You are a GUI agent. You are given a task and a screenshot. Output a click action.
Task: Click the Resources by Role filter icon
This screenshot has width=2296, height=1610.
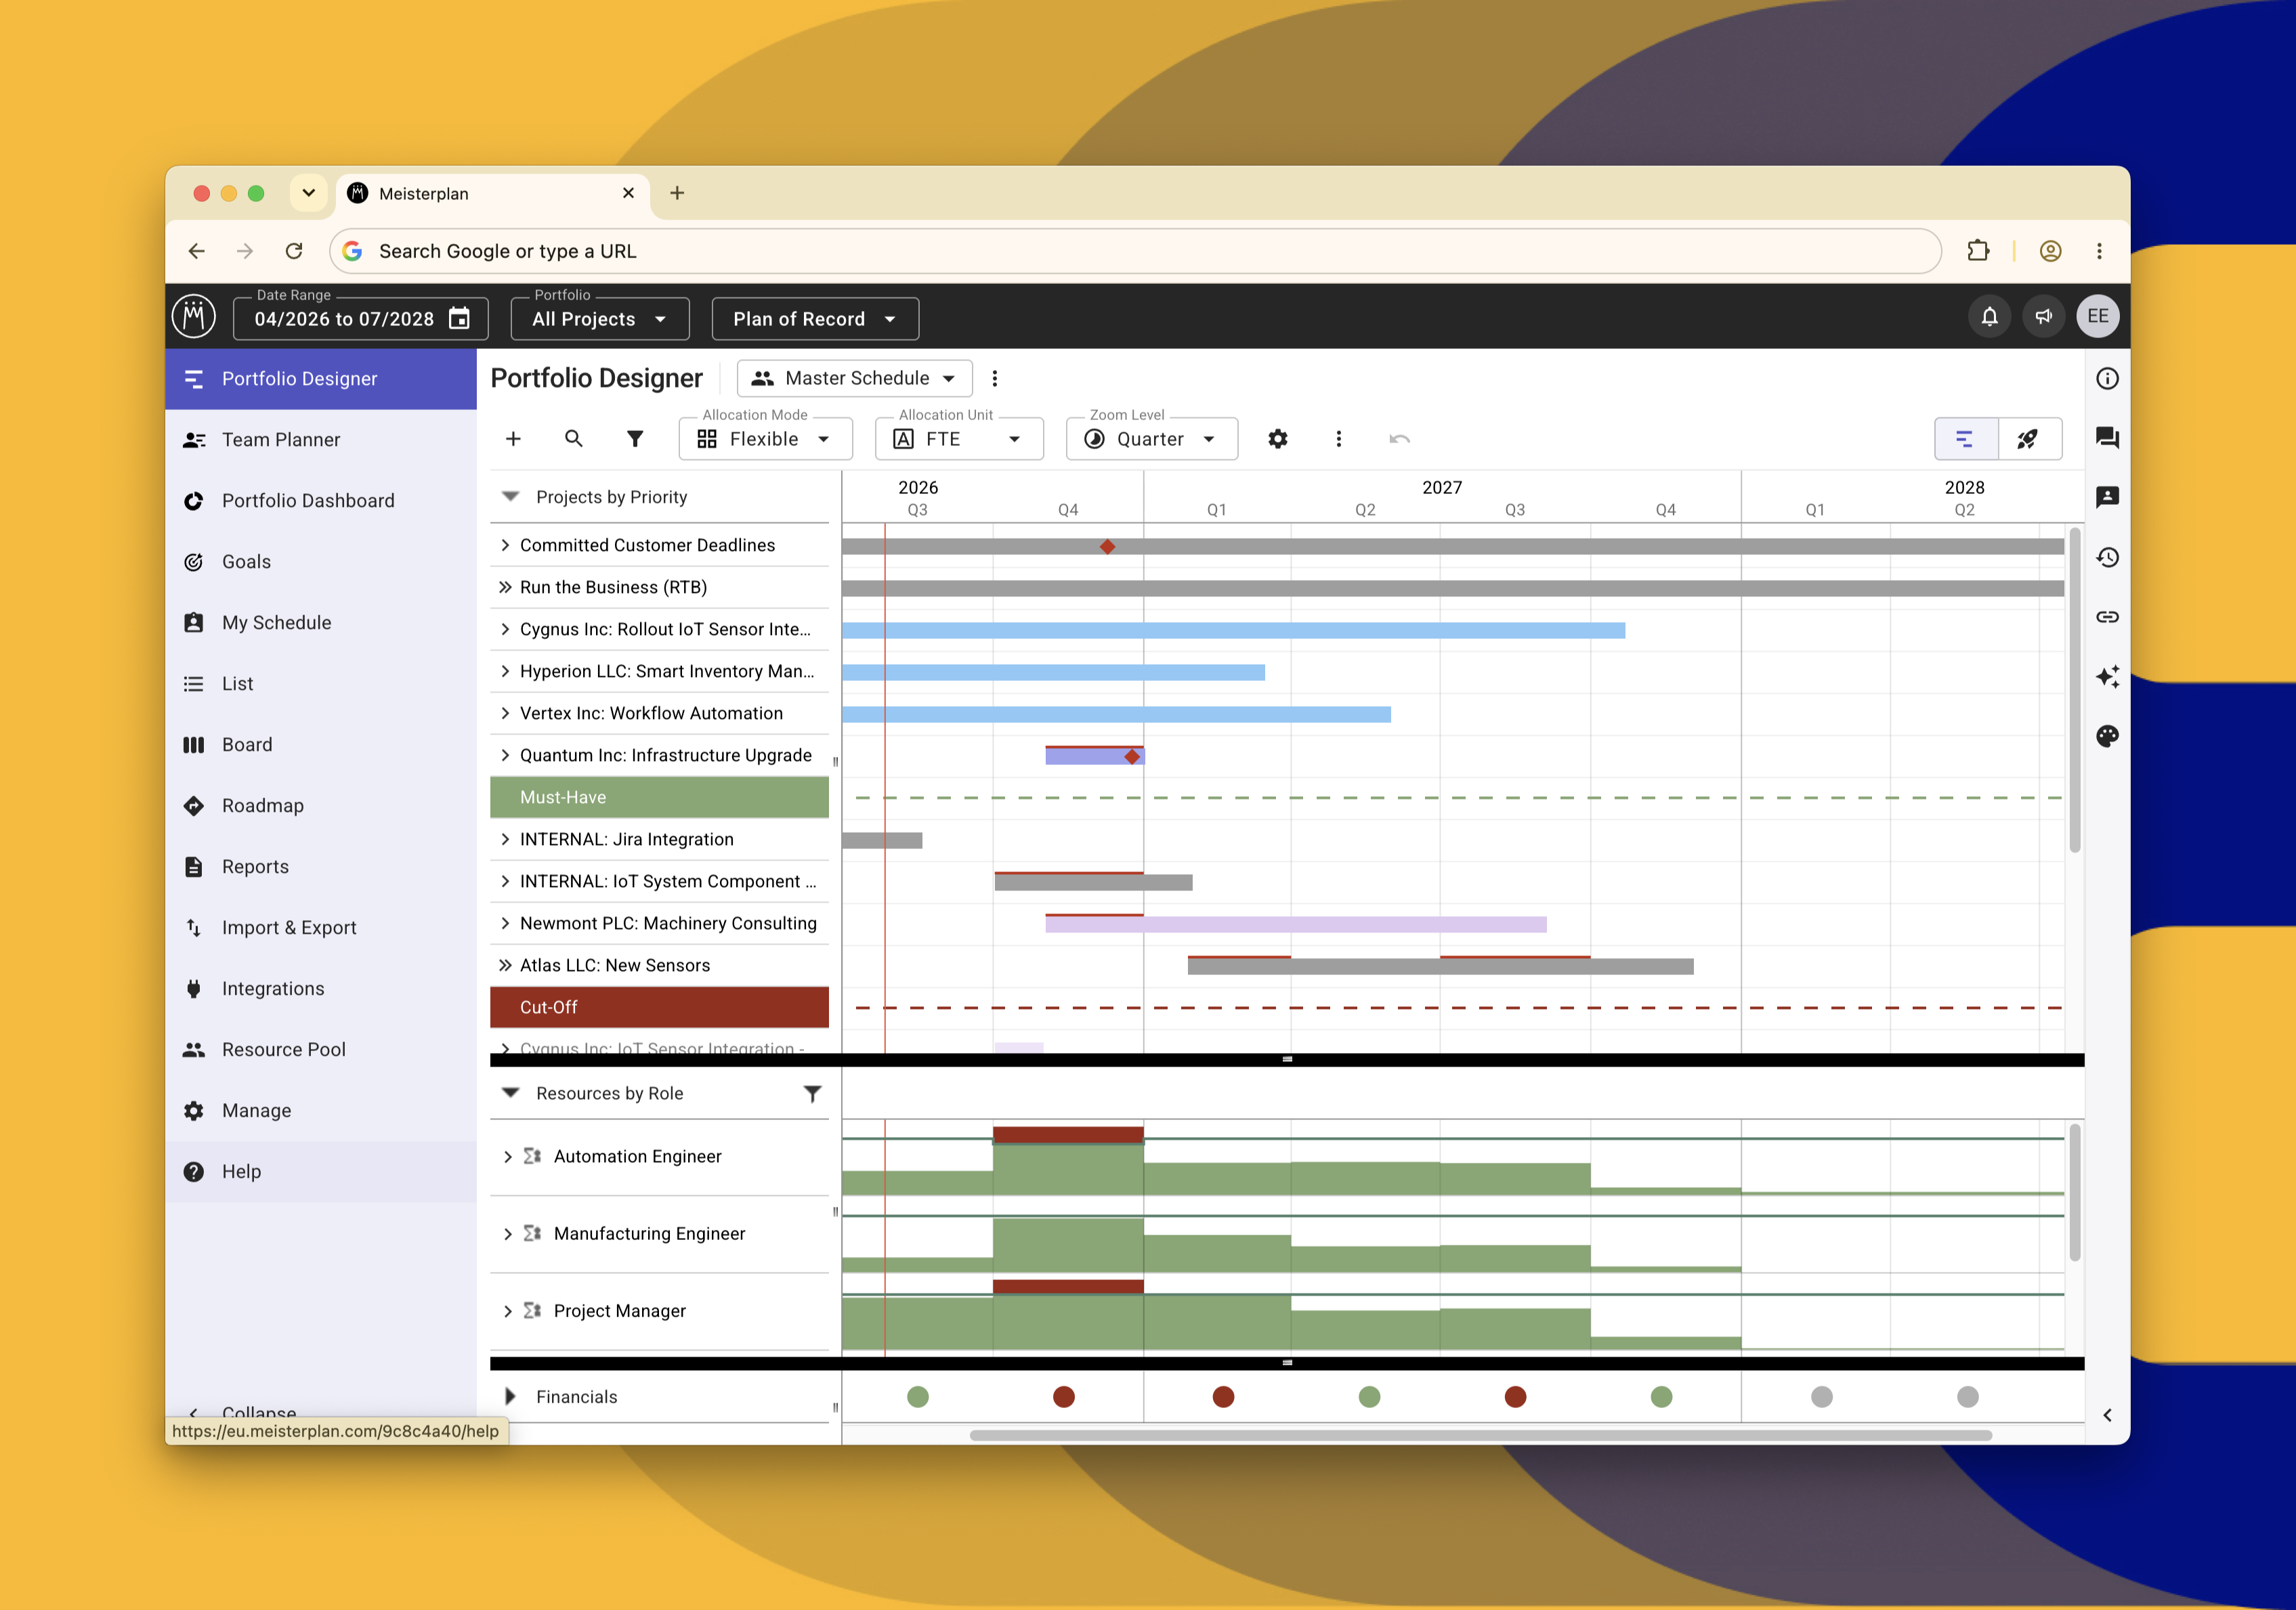point(812,1094)
